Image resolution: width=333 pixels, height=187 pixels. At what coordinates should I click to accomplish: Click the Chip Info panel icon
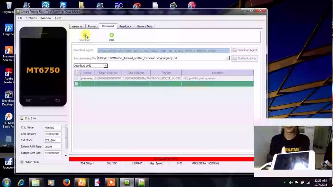[x=22, y=118]
